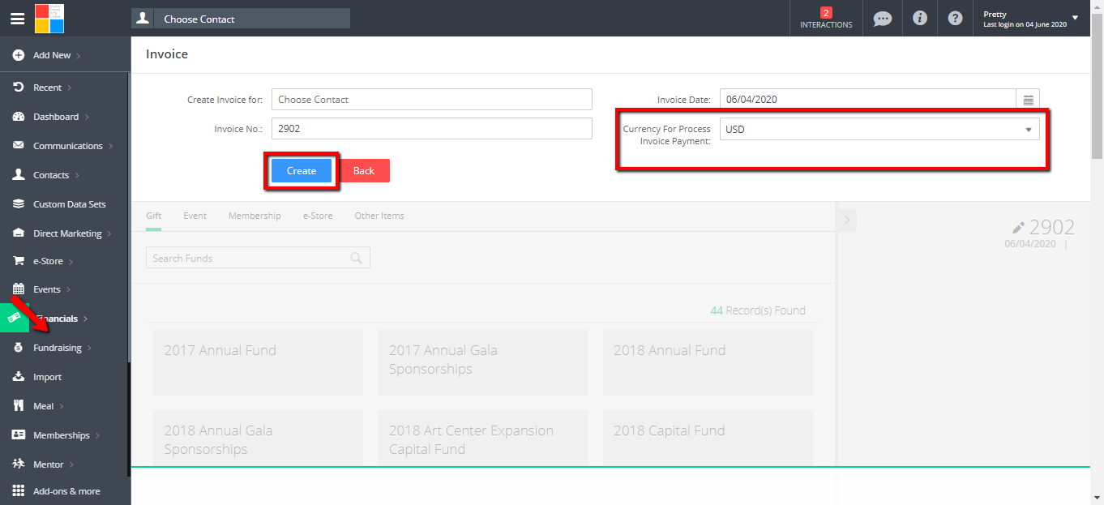Select the 2017 Annual Fund card
Screen dimensions: 1104x505
[258, 362]
